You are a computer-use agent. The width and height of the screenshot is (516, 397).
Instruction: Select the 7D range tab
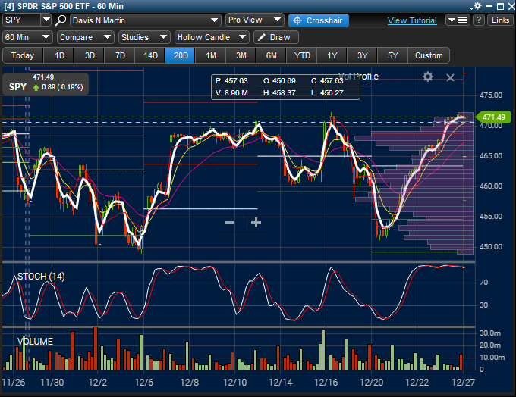[120, 55]
